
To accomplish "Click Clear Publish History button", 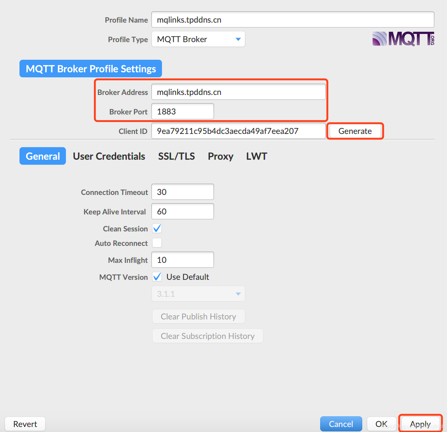I will 199,317.
